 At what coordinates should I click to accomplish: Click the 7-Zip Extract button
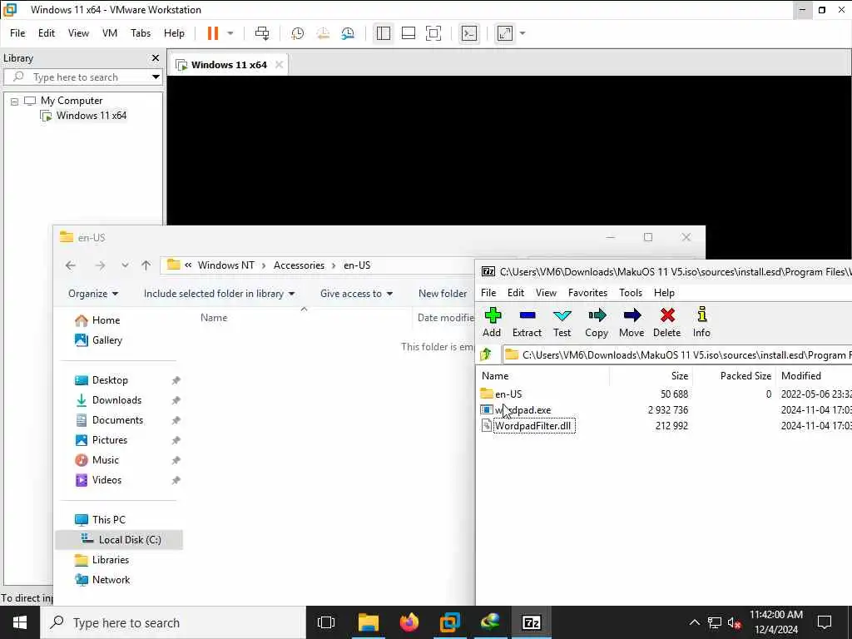point(527,322)
